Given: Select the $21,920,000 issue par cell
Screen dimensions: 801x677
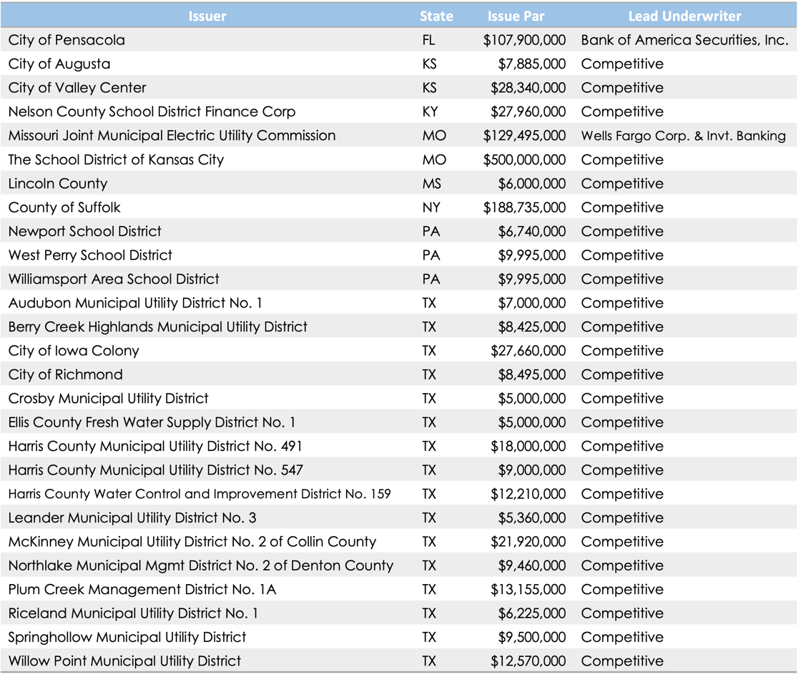Looking at the screenshot, I should point(528,542).
